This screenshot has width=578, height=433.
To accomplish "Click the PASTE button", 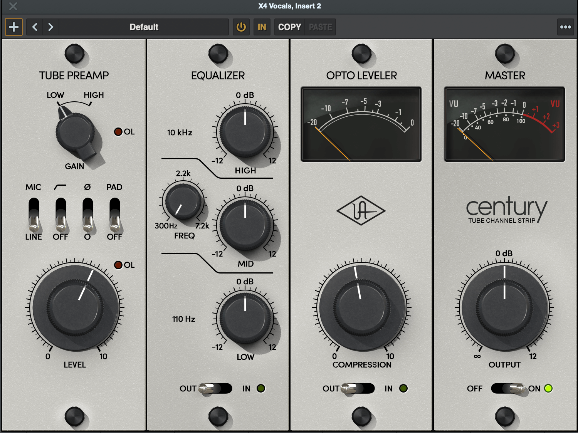I will [x=320, y=27].
